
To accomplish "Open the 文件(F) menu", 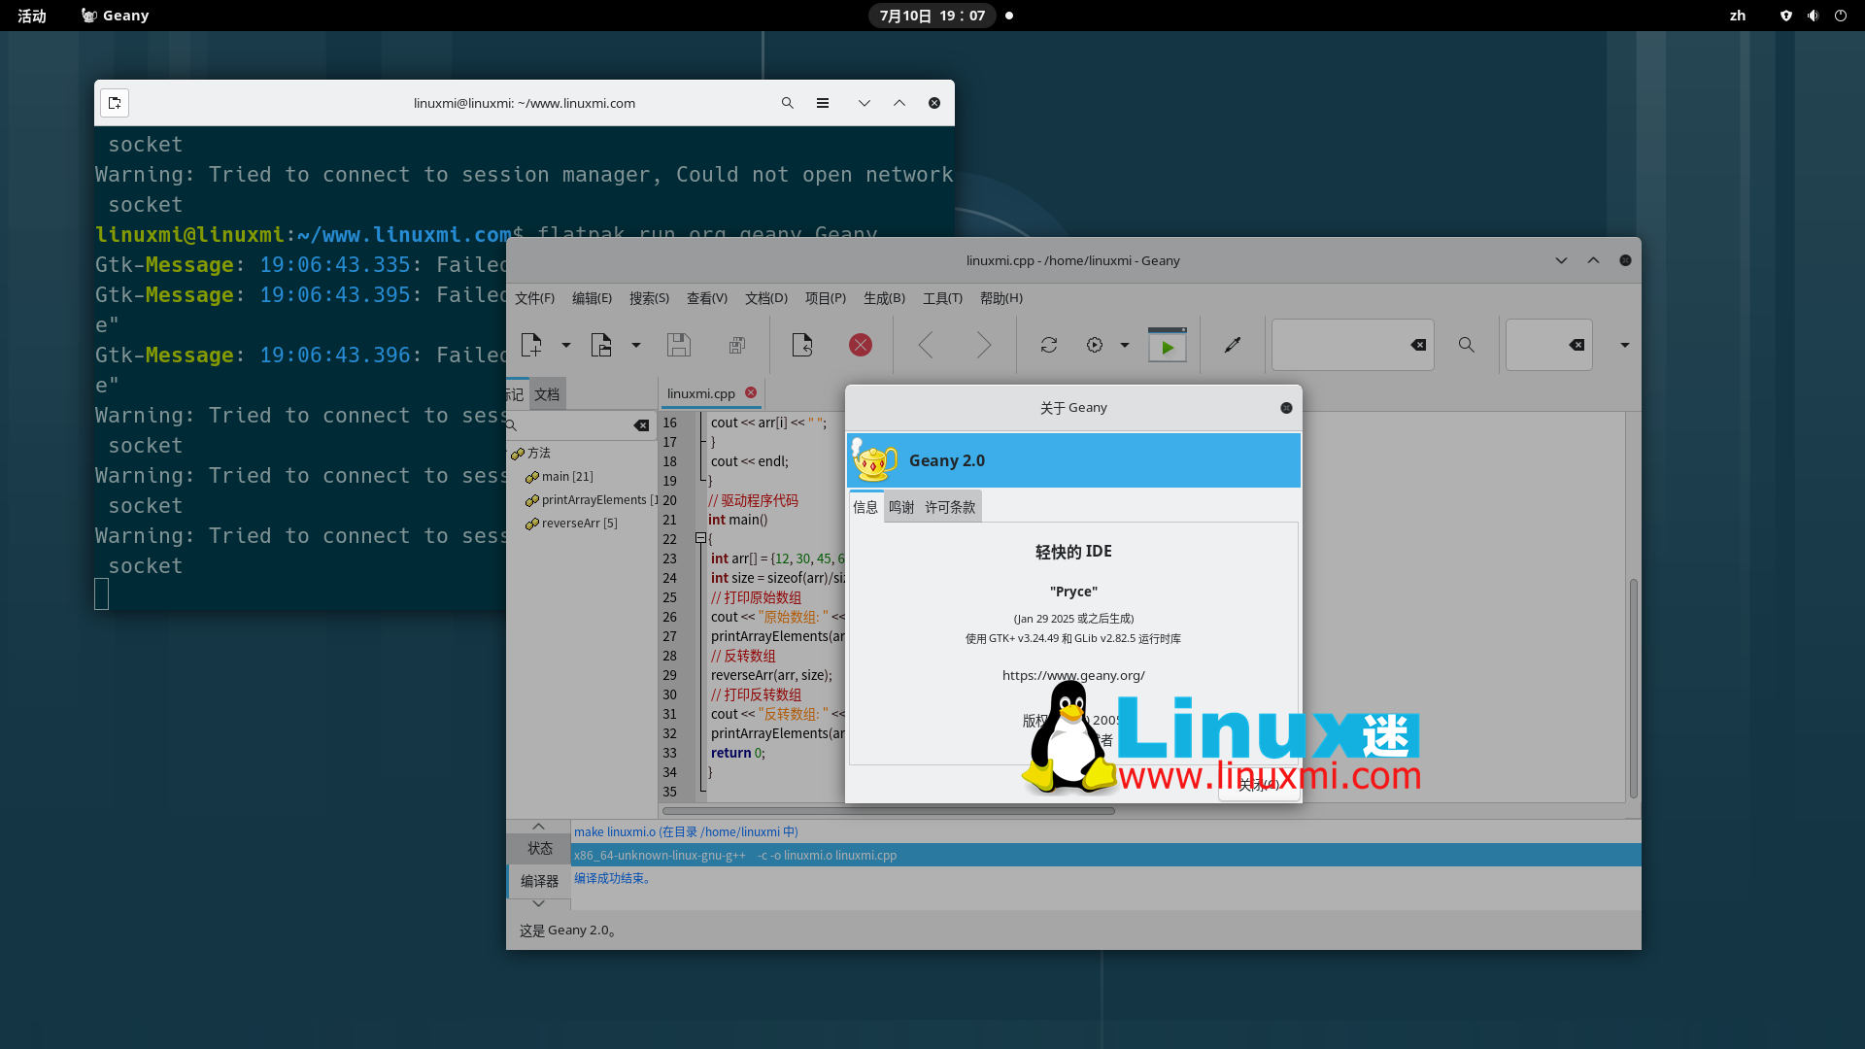I will point(534,298).
